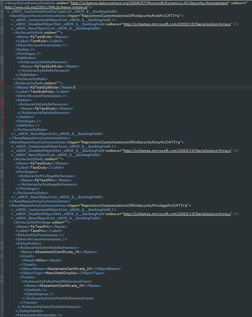Click the Controls empty tag
Viewport: 252px width, 317px height.
click(35, 290)
